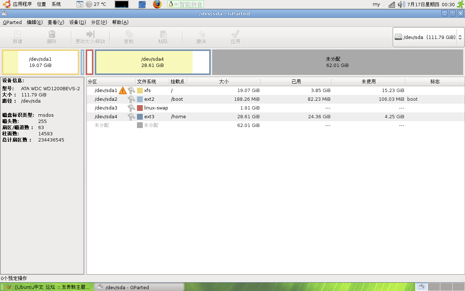Select the 62.01 GiB unallocated block
This screenshot has height=291, width=465.
(337, 62)
